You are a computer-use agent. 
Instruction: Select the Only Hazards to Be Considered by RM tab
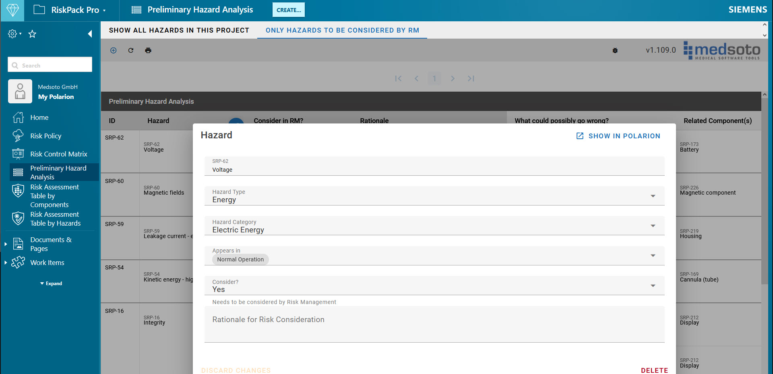coord(342,30)
